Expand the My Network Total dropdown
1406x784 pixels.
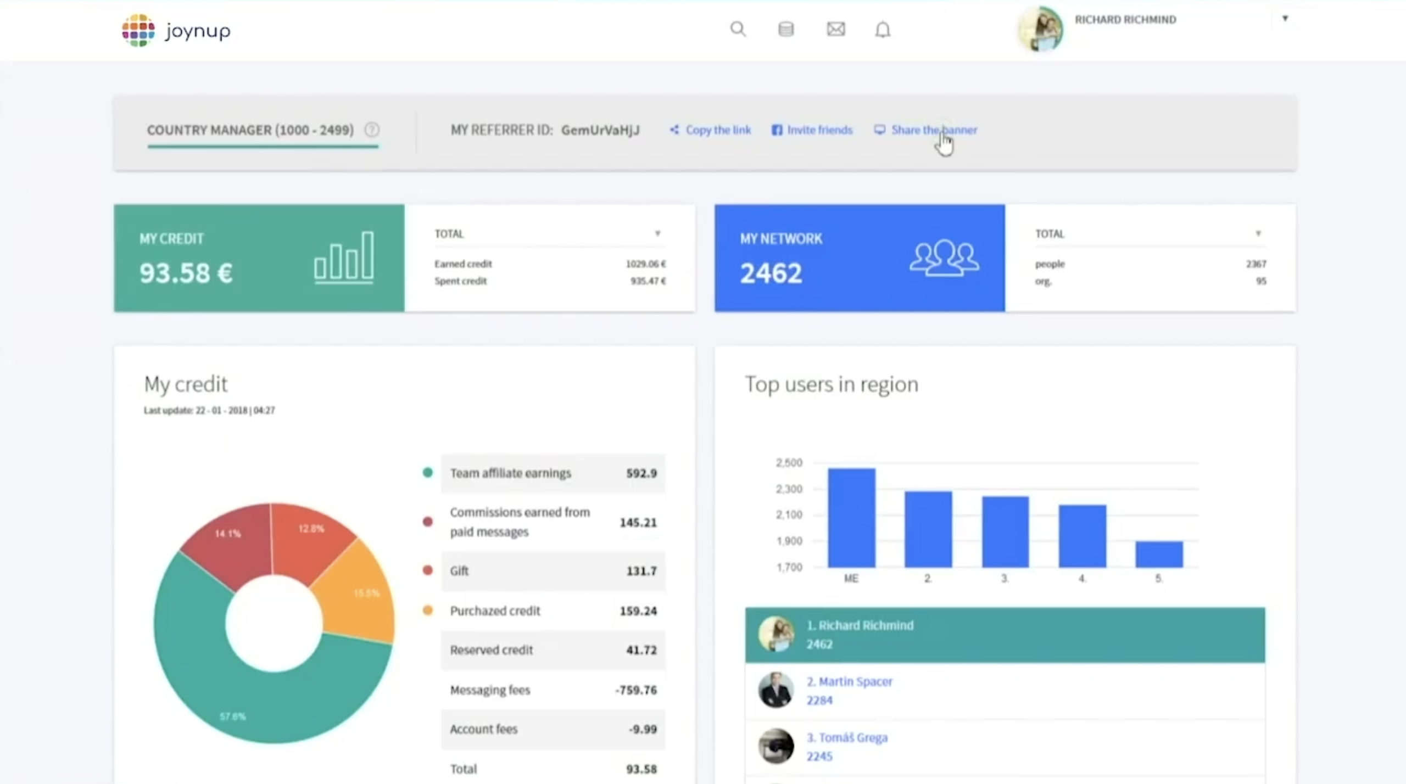coord(1258,234)
